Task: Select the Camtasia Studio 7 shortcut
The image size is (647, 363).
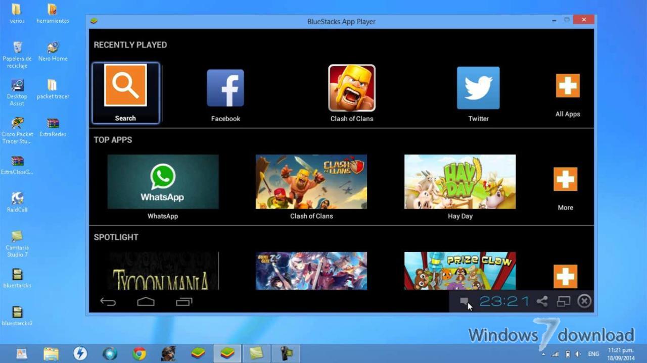Action: coord(17,244)
